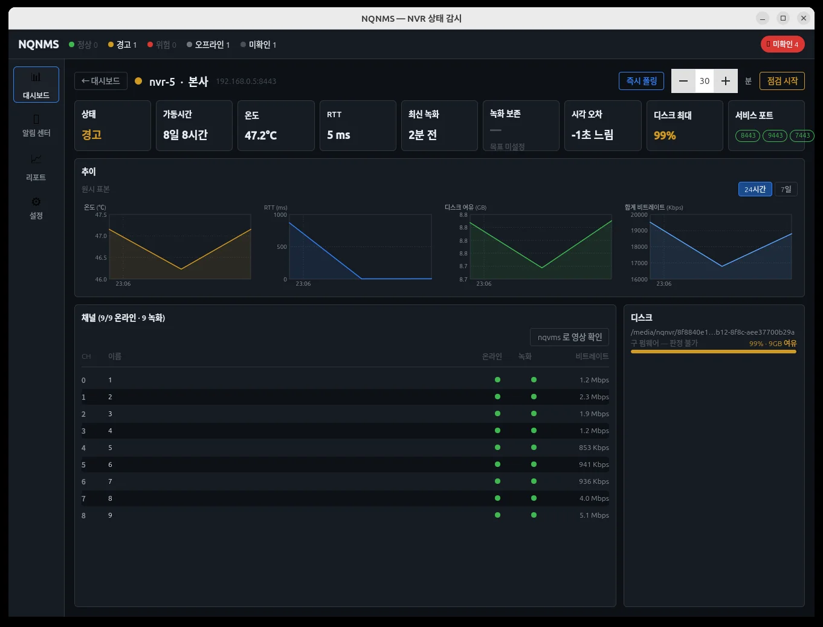Click the 최신 녹화 2분 전 card
823x627 pixels.
[x=439, y=126]
